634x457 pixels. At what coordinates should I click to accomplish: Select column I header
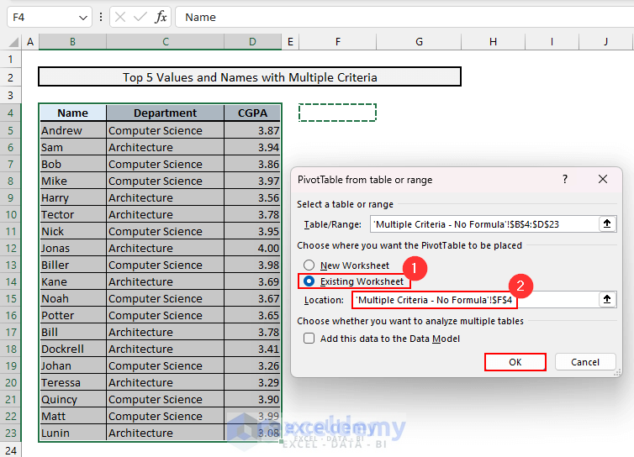click(552, 42)
